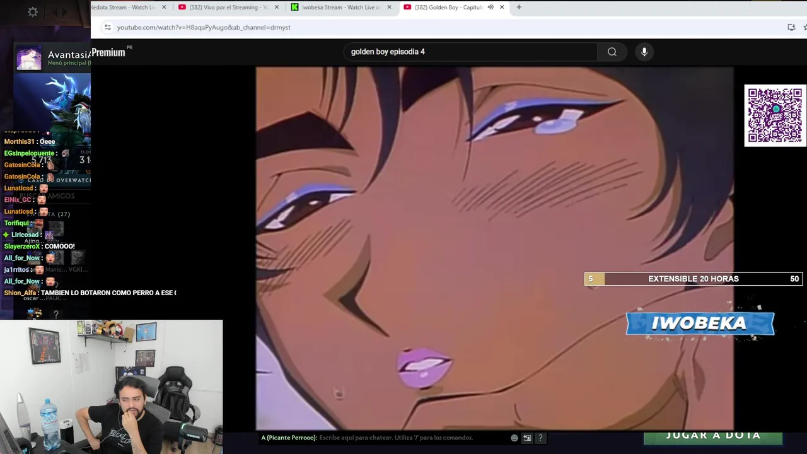
Task: Click install/cast icon at address bar right
Action: pos(791,27)
